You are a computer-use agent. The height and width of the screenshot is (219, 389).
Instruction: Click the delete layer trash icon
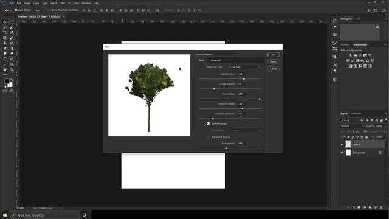tap(381, 207)
